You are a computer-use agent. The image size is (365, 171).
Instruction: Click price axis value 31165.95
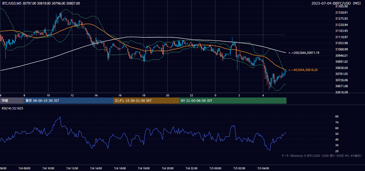click(341, 31)
